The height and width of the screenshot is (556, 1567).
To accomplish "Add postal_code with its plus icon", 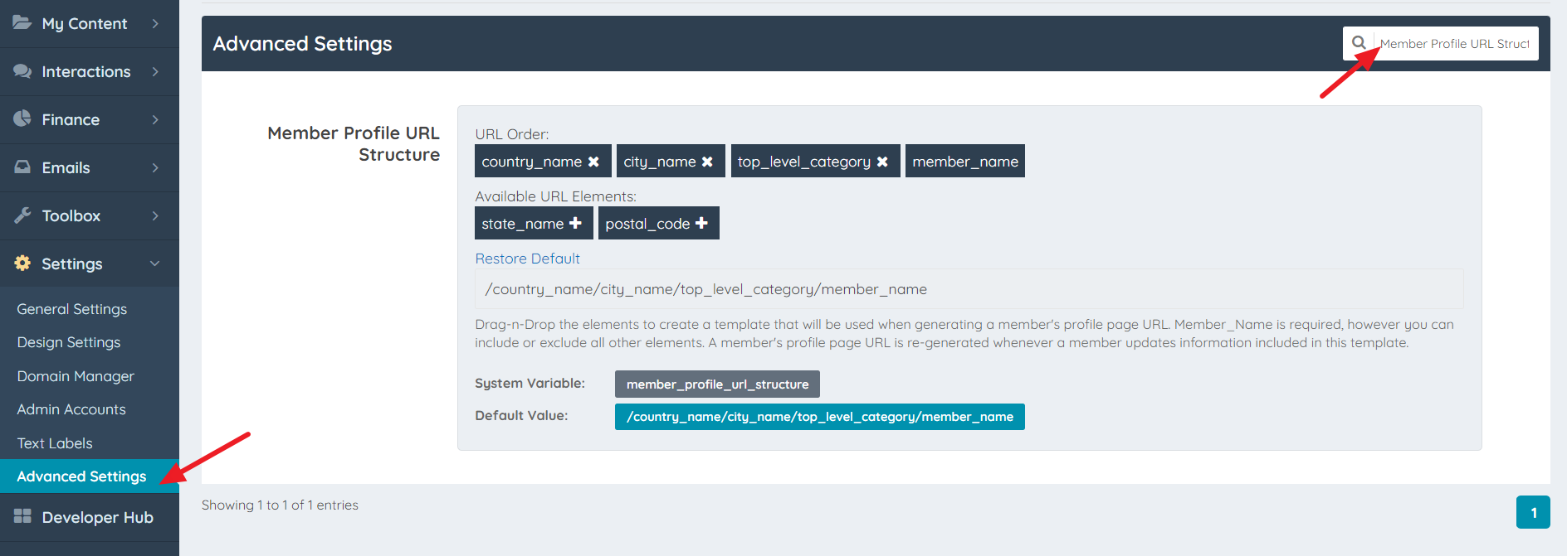I will pyautogui.click(x=701, y=223).
